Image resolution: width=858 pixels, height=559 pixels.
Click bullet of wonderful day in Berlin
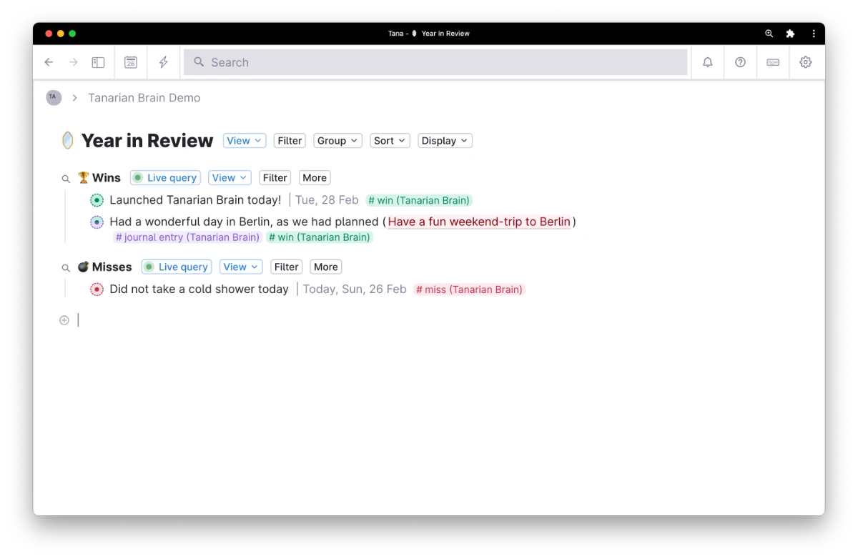[97, 222]
